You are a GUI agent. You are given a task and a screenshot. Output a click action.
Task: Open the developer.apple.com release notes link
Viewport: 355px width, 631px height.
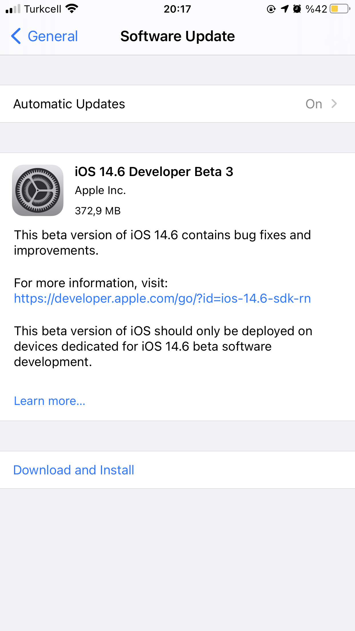162,298
